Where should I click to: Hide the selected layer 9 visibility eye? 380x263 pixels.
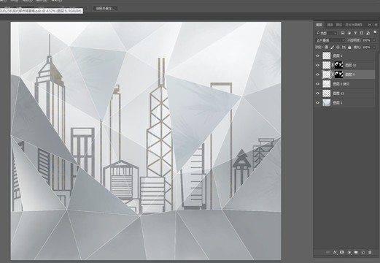317,75
